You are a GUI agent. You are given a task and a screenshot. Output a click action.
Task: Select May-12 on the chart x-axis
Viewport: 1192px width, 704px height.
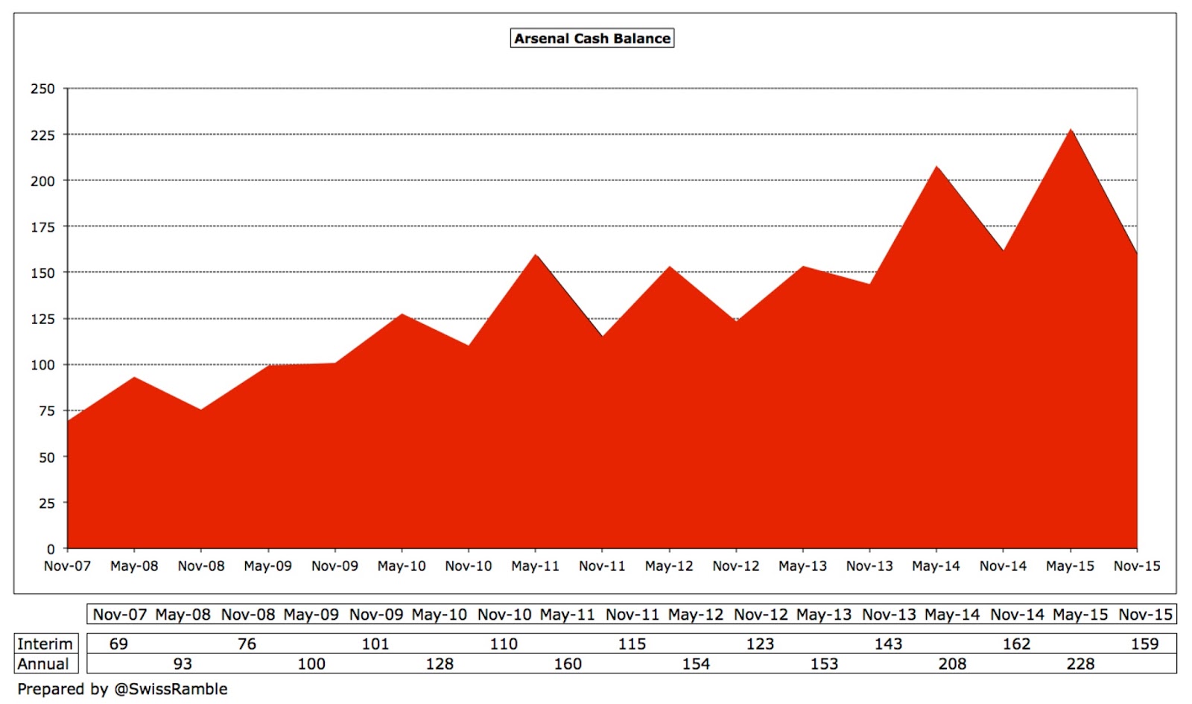click(669, 566)
